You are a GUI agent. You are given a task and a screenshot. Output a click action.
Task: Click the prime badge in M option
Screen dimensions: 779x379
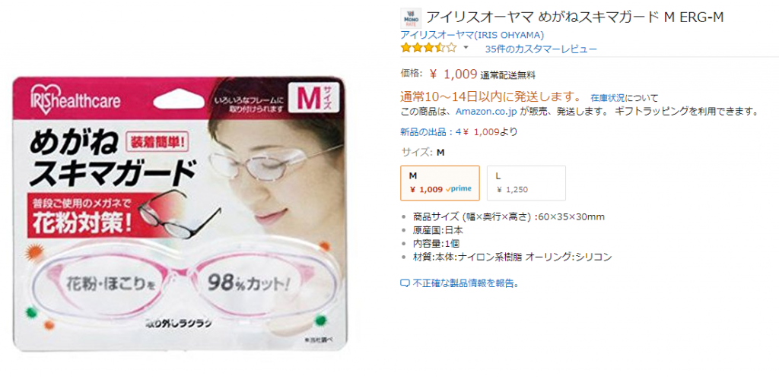(x=459, y=189)
